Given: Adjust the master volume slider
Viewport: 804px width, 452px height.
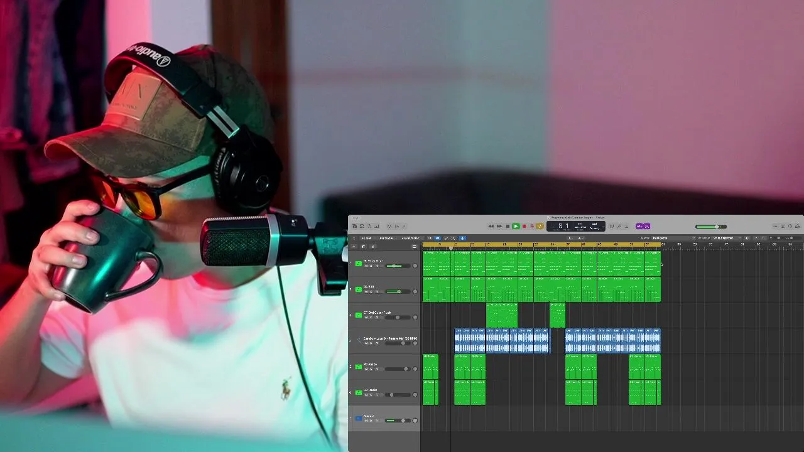Looking at the screenshot, I should pos(711,227).
